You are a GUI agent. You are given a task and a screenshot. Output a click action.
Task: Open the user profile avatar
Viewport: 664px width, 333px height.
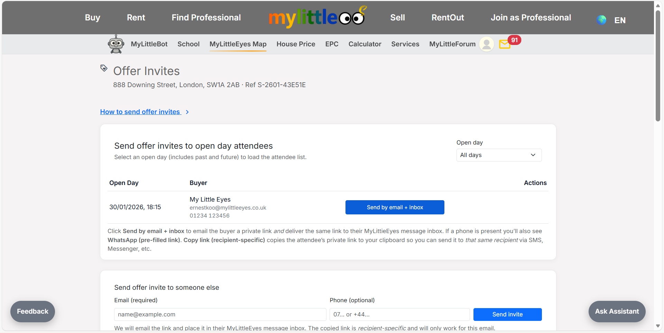point(486,44)
